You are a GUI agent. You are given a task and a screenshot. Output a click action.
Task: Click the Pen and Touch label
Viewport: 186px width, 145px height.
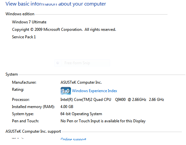[25, 121]
